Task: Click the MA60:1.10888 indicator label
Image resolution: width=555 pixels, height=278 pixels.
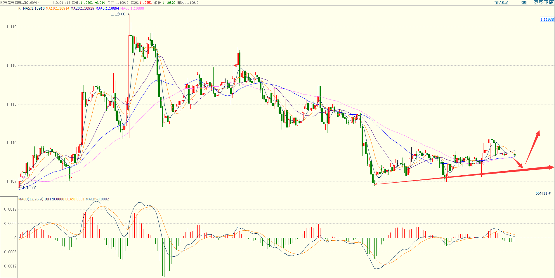Action: (x=132, y=8)
